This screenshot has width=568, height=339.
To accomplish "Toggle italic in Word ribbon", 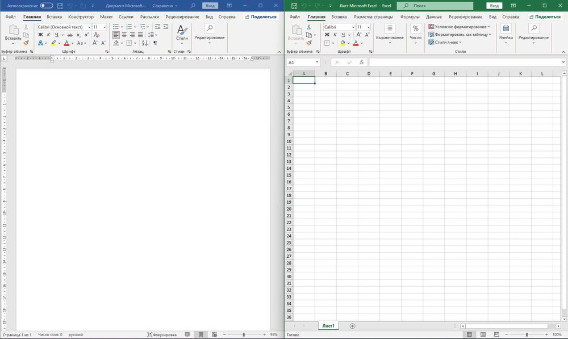I will click(x=48, y=35).
